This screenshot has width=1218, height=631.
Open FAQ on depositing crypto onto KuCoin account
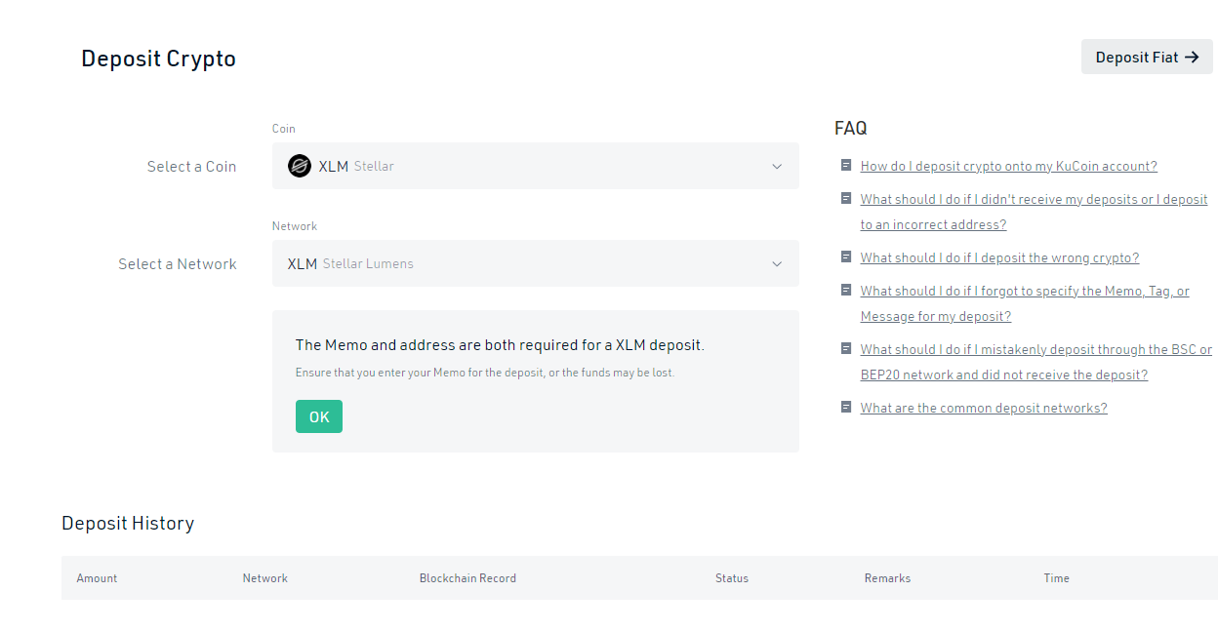coord(1009,166)
